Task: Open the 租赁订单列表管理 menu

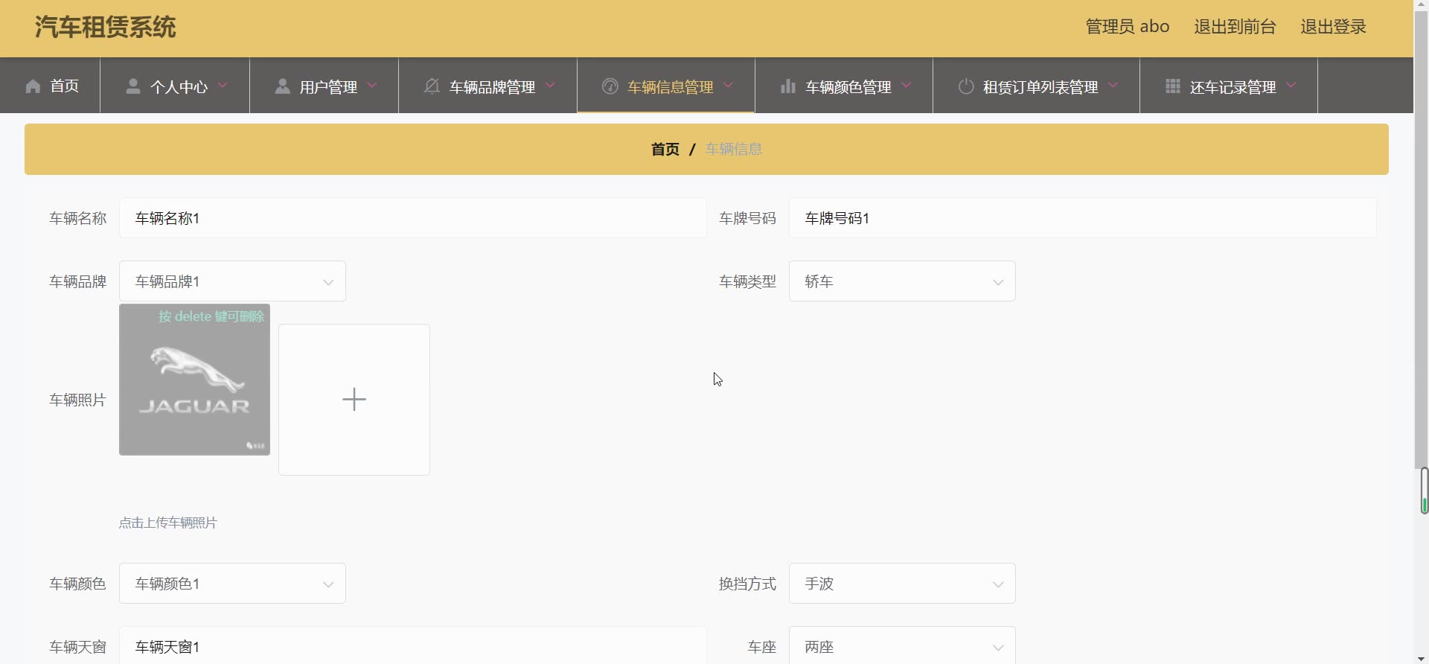Action: coord(1037,86)
